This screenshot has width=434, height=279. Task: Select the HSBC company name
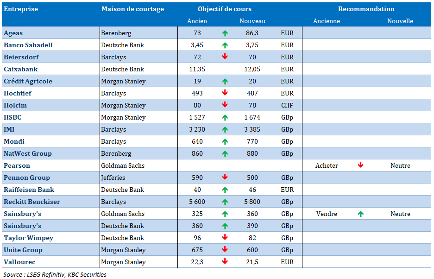tap(13, 117)
